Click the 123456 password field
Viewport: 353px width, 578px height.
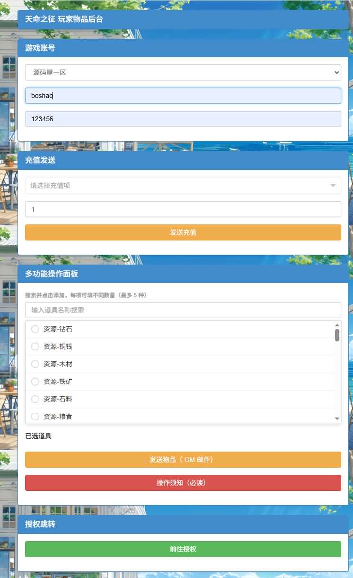click(x=183, y=119)
